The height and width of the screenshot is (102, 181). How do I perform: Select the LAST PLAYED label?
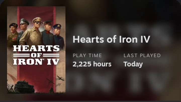(x=142, y=55)
